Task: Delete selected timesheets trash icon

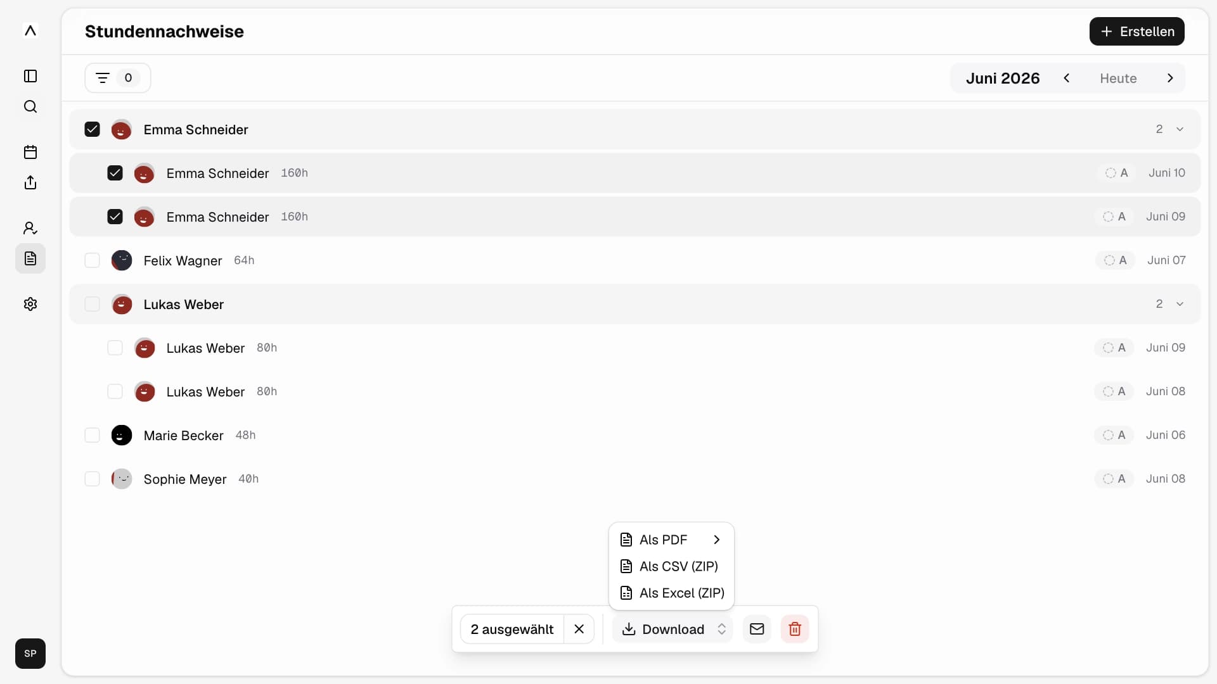Action: 795,629
